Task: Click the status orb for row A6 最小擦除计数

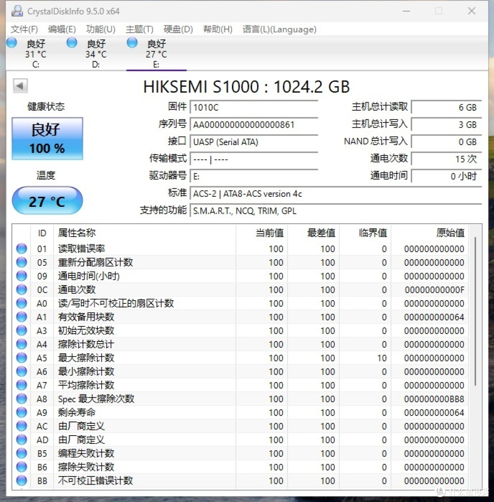Action: pyautogui.click(x=21, y=372)
